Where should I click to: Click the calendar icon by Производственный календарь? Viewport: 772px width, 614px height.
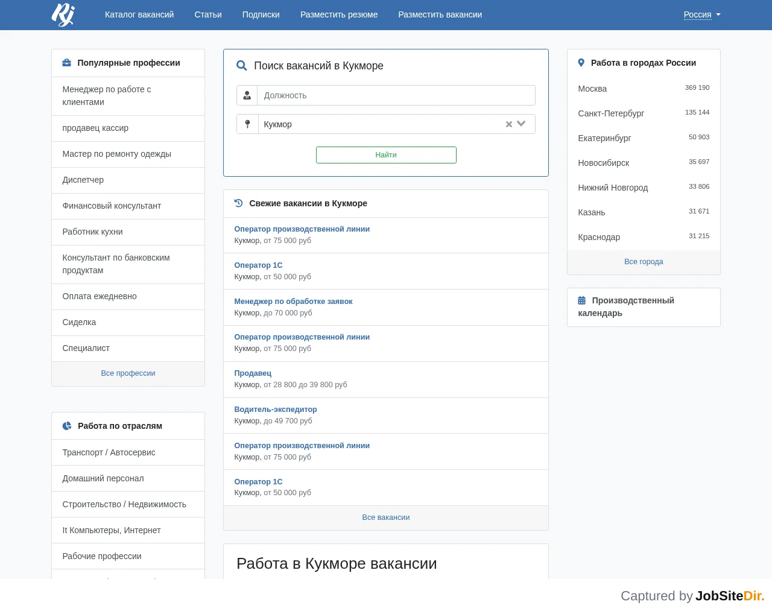(582, 300)
